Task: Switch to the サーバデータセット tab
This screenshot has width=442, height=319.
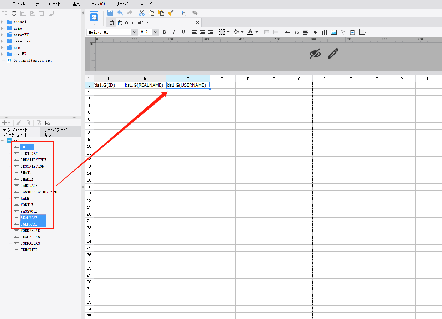Action: (x=60, y=133)
